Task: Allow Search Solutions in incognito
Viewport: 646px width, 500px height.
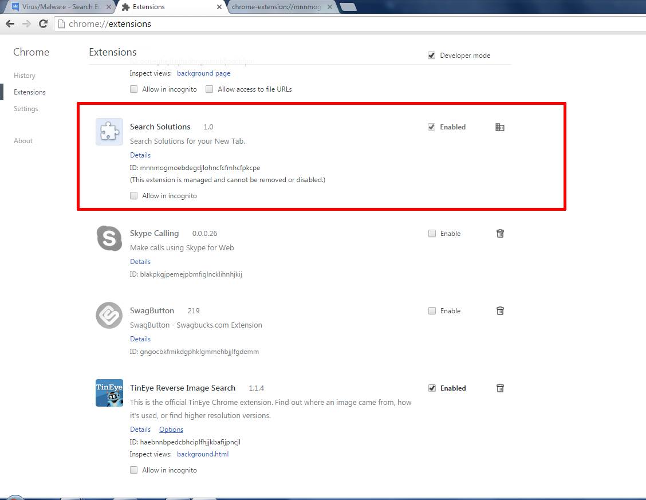Action: (x=133, y=196)
